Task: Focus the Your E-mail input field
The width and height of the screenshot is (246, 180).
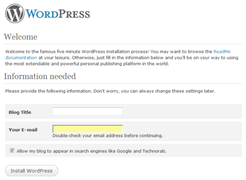Action: coord(87,129)
